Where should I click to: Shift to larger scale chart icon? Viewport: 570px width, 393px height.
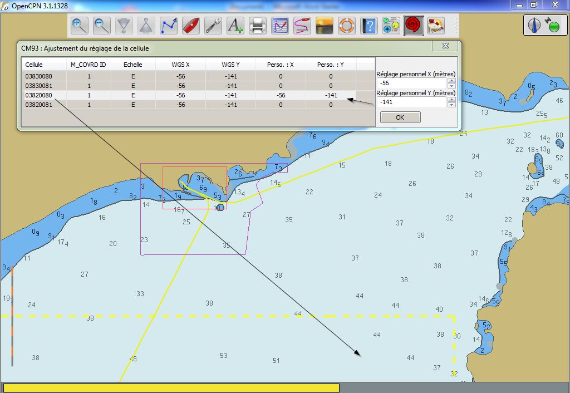(124, 26)
